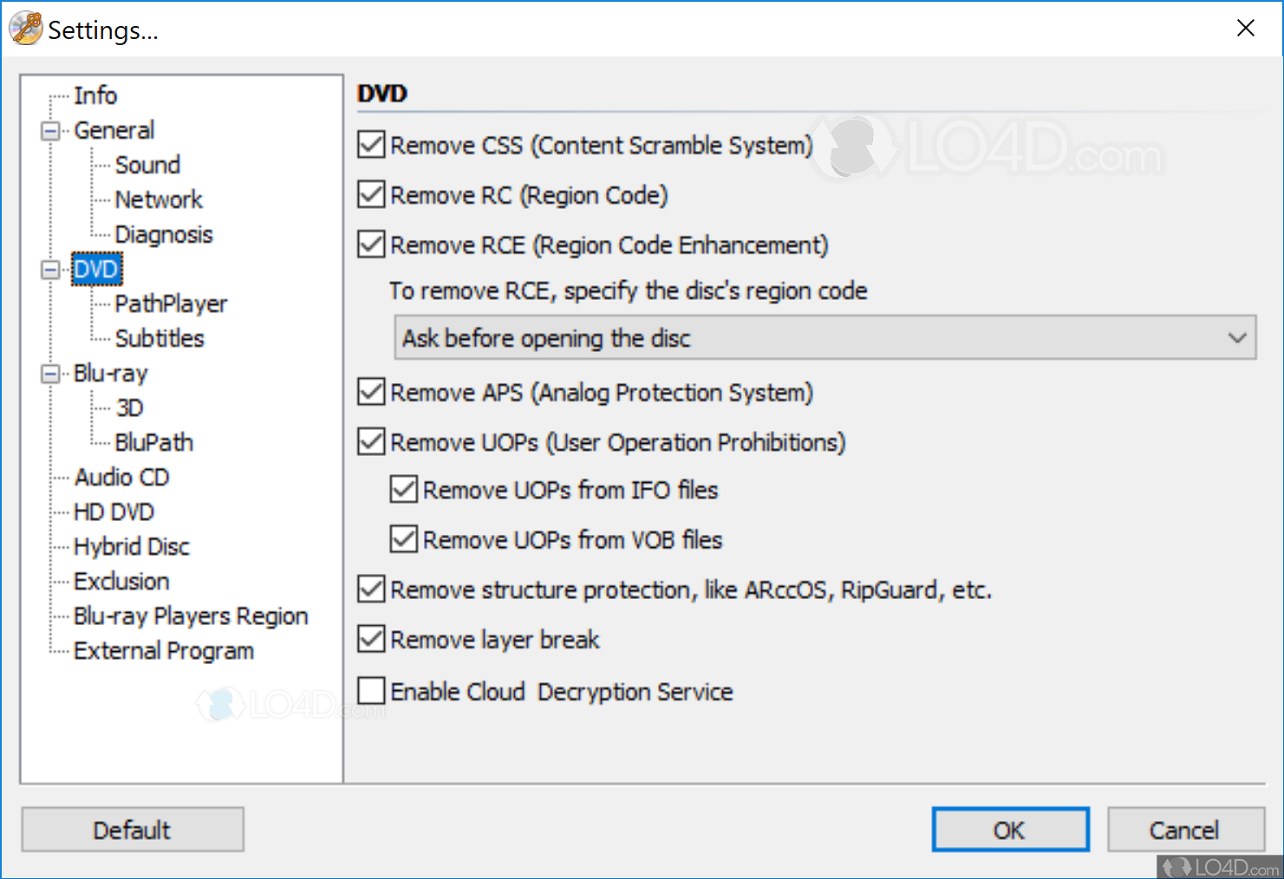
Task: Select Blu-ray Players Region entry
Action: [191, 616]
